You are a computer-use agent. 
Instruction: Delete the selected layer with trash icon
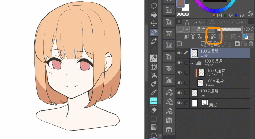(251, 44)
